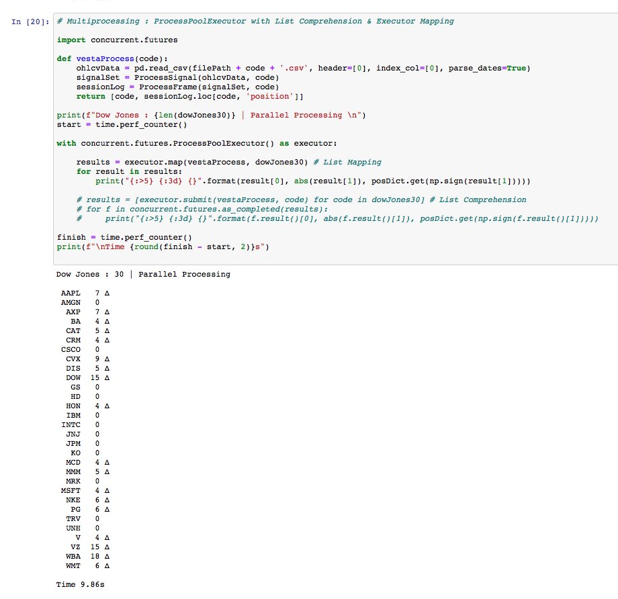Image resolution: width=618 pixels, height=599 pixels.
Task: Click the VZ 15 output row
Action: point(90,547)
